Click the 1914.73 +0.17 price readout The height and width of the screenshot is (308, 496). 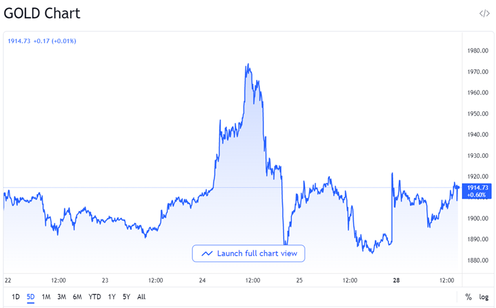(x=42, y=41)
